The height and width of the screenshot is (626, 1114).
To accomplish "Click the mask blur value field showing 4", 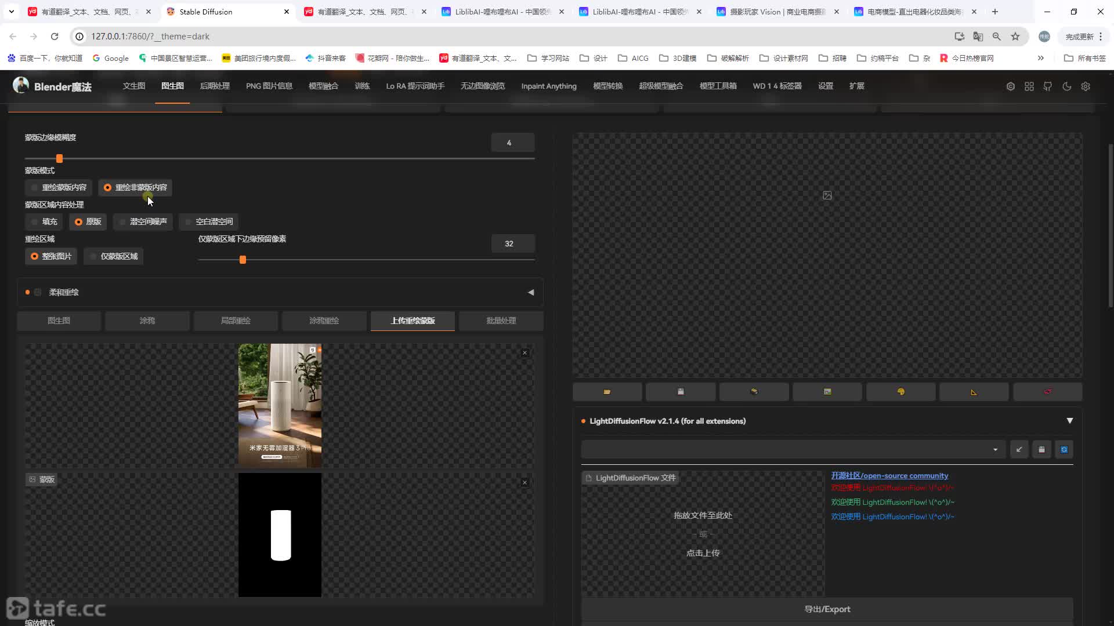I will coord(513,143).
